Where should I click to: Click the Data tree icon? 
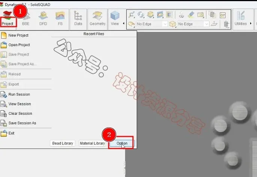tap(78, 16)
